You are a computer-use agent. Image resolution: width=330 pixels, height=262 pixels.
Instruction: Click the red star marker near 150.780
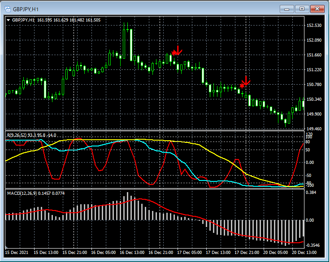coord(242,86)
